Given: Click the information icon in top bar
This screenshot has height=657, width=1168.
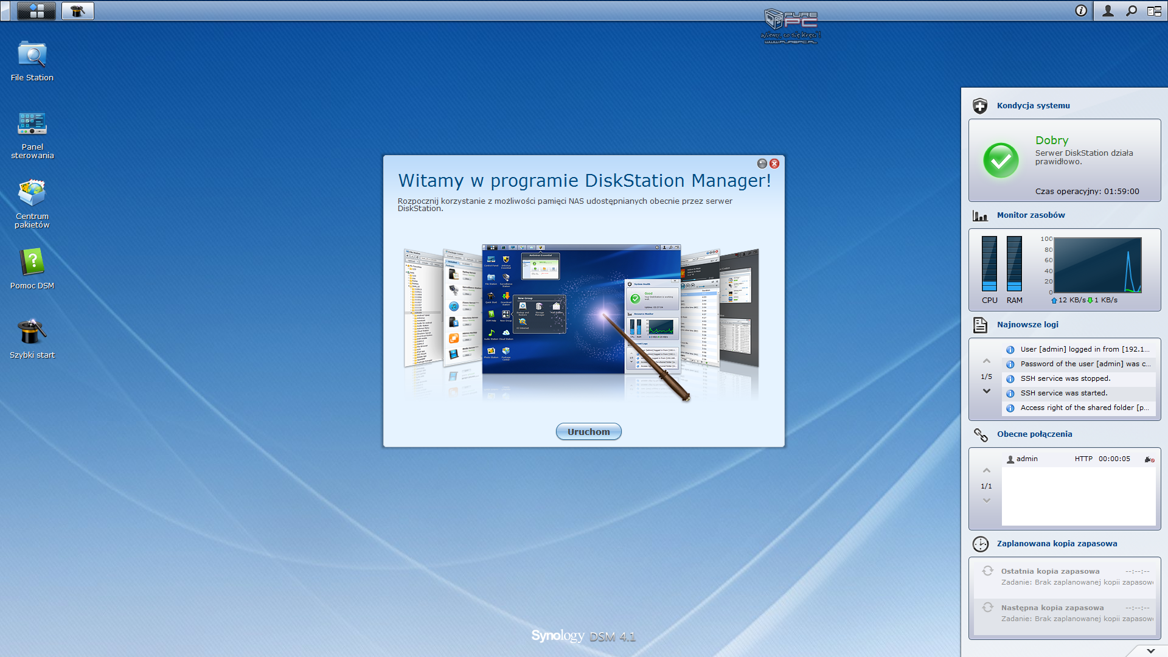Looking at the screenshot, I should (x=1081, y=10).
